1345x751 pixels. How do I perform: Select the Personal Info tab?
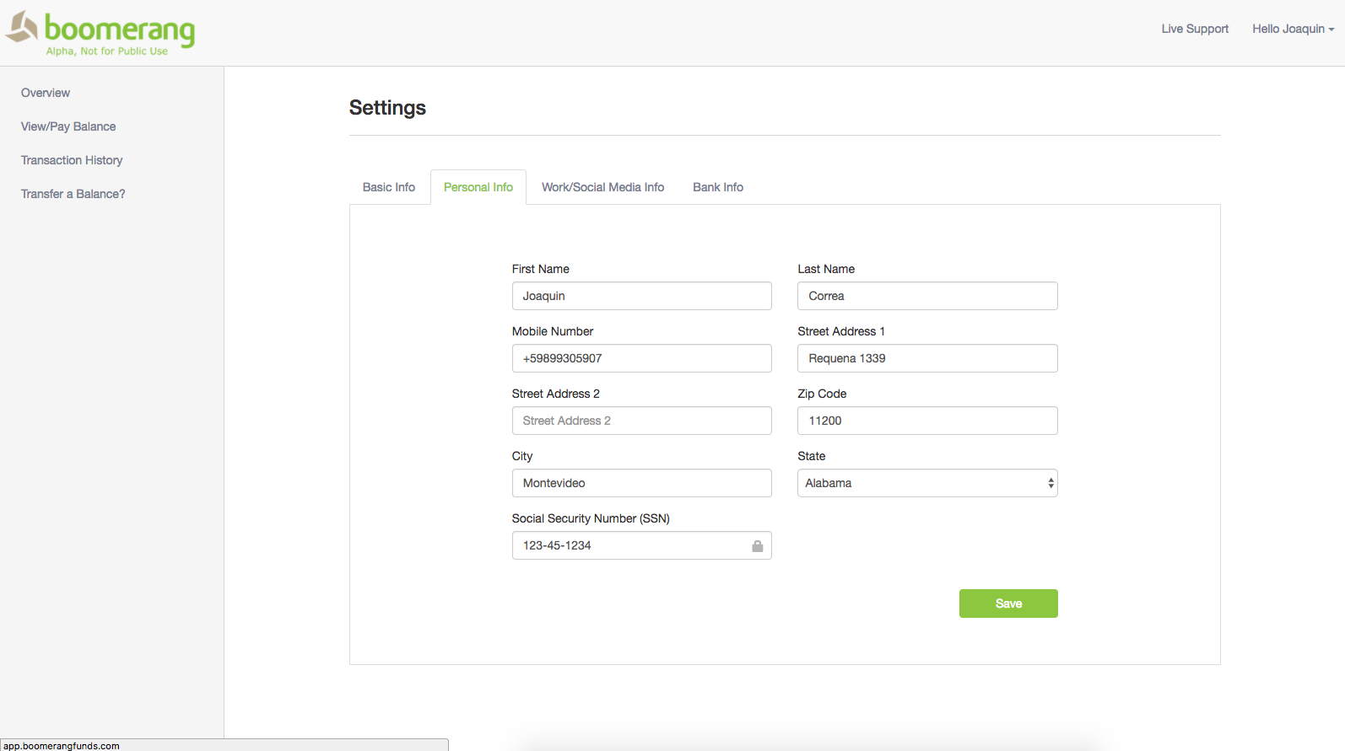[478, 187]
